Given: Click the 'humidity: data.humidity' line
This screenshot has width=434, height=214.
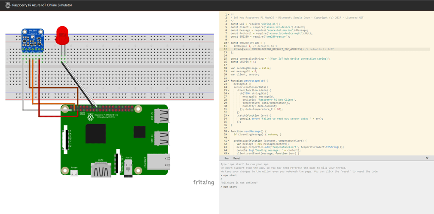Looking at the screenshot, I should point(259,106).
